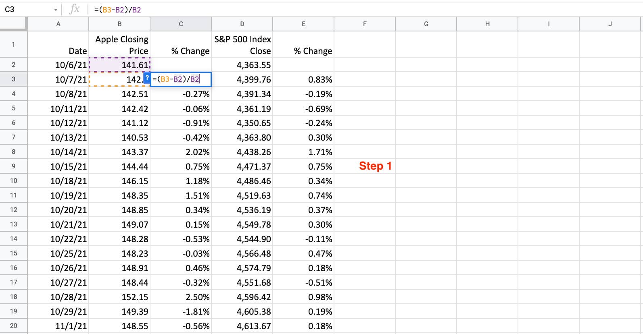
Task: Select row 14 header
Action: point(13,239)
